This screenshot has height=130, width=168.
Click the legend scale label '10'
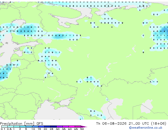click(33, 129)
